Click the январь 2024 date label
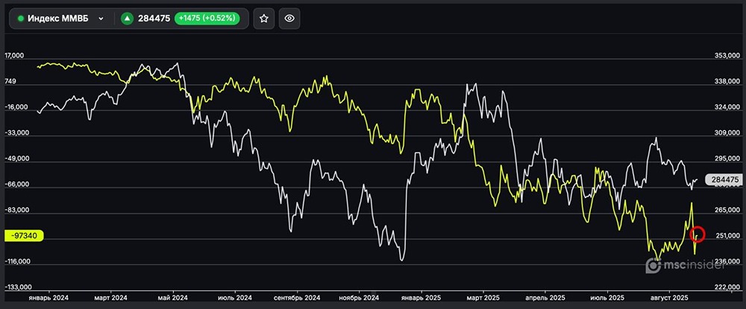746x309 pixels. point(48,297)
